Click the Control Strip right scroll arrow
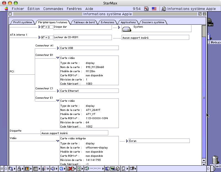This screenshot has height=172, width=221. [x=208, y=169]
